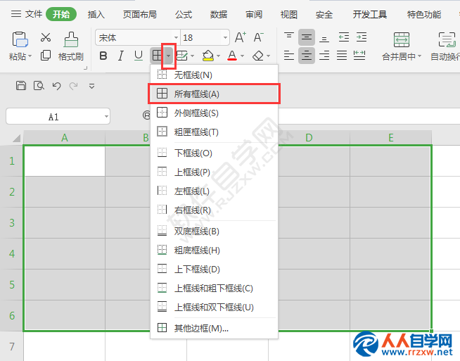
Task: Choose 粗匣框线(T) from the menu
Action: tap(214, 132)
